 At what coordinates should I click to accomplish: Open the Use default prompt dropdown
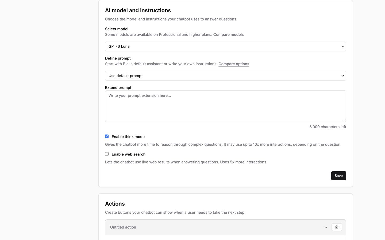[225, 76]
